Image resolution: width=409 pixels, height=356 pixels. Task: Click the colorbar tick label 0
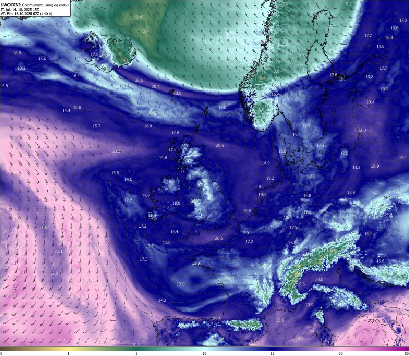1,353
